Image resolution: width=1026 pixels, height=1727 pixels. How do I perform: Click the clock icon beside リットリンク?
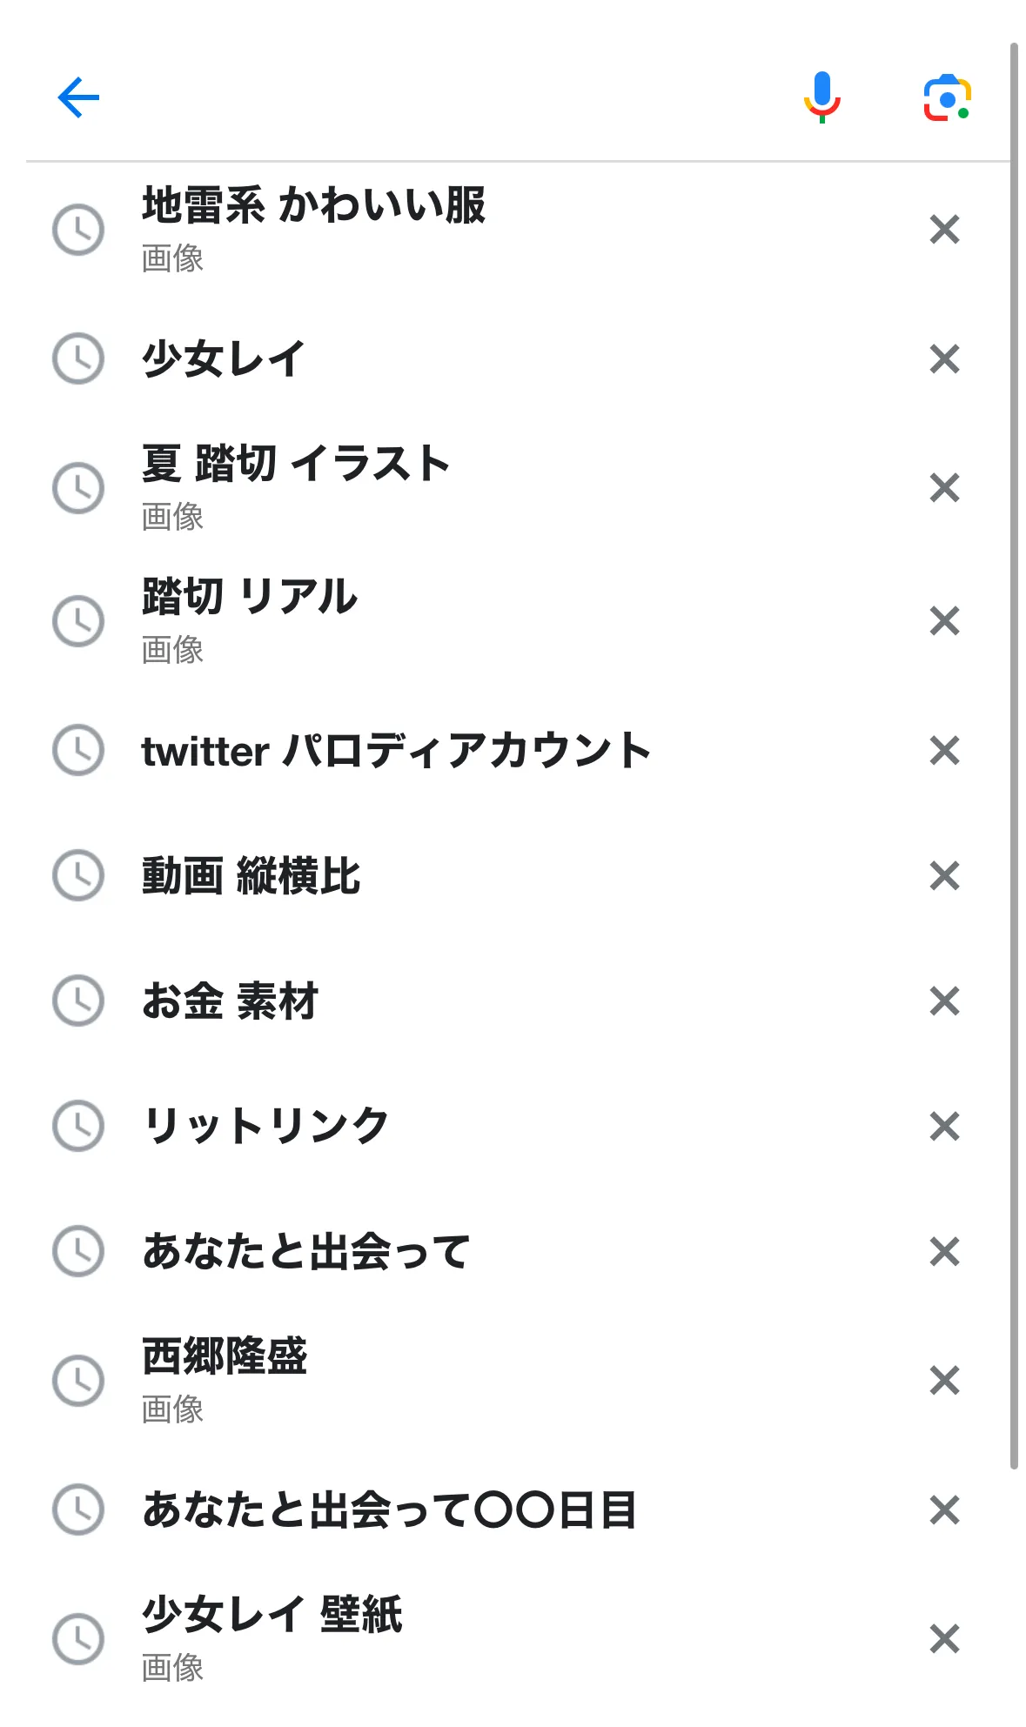(78, 1126)
